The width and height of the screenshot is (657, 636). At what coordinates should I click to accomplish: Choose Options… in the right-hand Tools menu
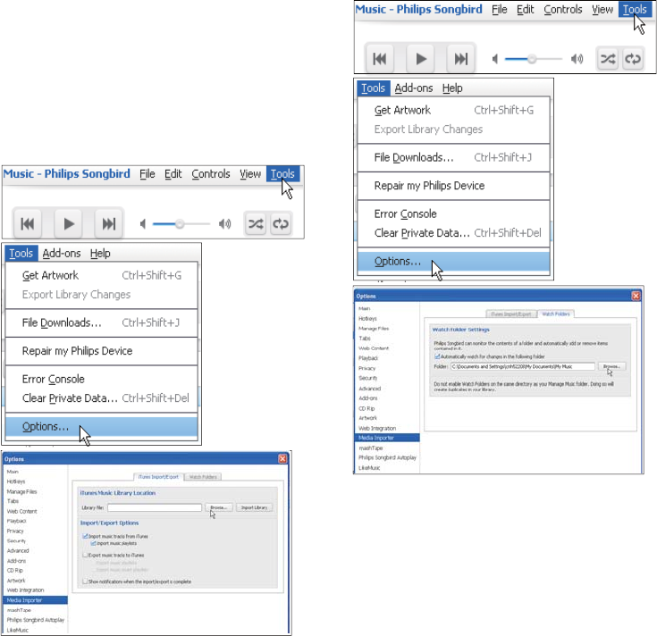(453, 261)
